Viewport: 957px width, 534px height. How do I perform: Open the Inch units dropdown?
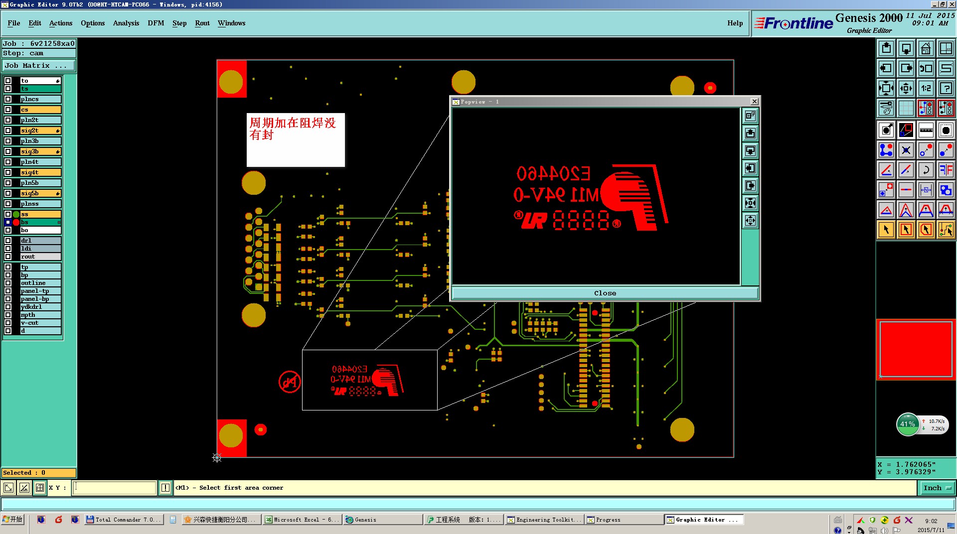click(x=937, y=488)
